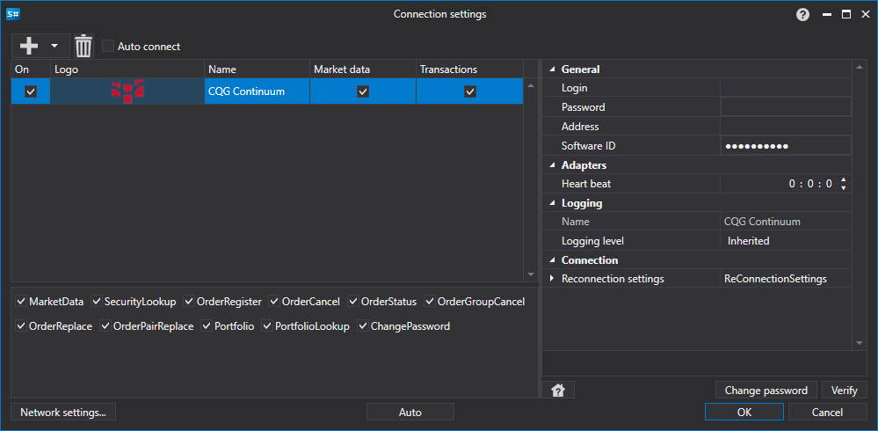Click the Change password button
The width and height of the screenshot is (878, 431).
click(x=766, y=390)
